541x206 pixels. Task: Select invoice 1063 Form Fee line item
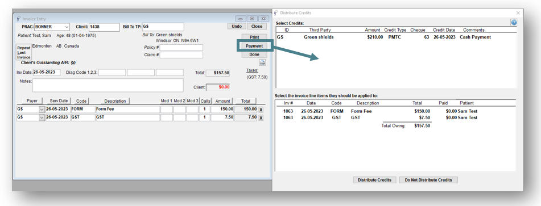click(x=395, y=111)
